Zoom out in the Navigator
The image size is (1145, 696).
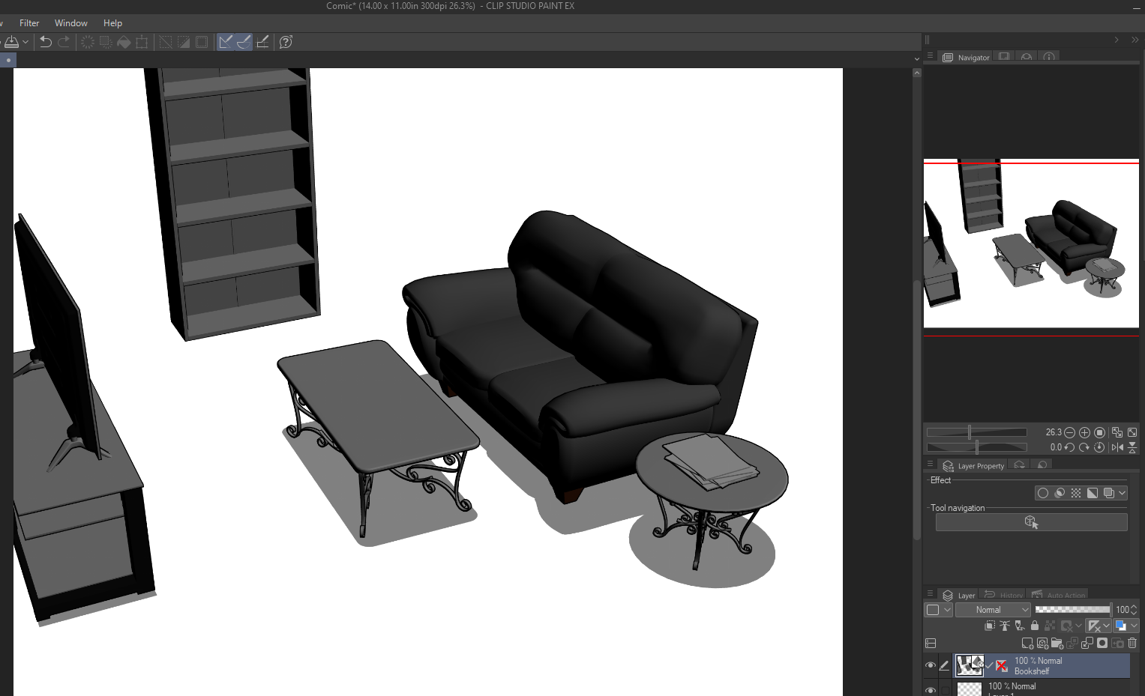[x=1070, y=432]
